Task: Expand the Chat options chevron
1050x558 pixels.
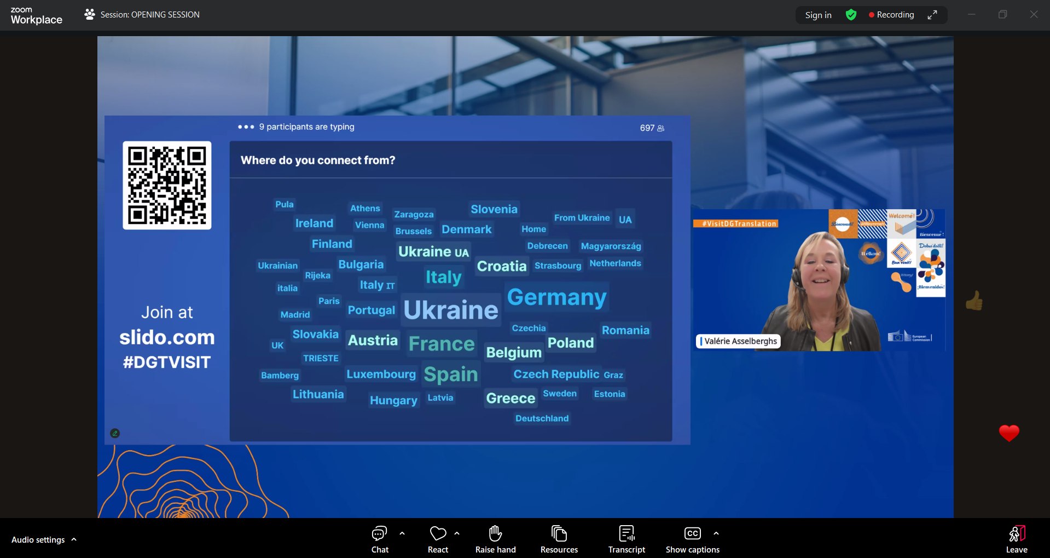Action: tap(402, 533)
